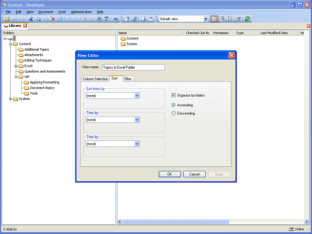Click the Collapse minus box toolbar icon
The width and height of the screenshot is (312, 234).
pos(91,19)
